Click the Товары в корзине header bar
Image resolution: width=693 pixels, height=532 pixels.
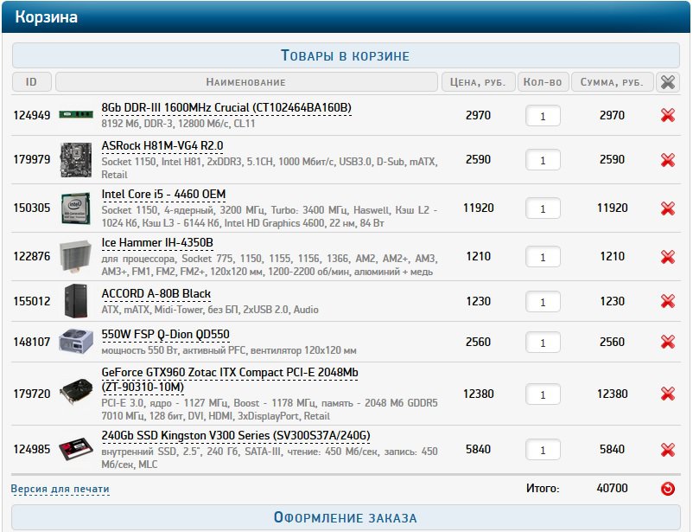346,55
